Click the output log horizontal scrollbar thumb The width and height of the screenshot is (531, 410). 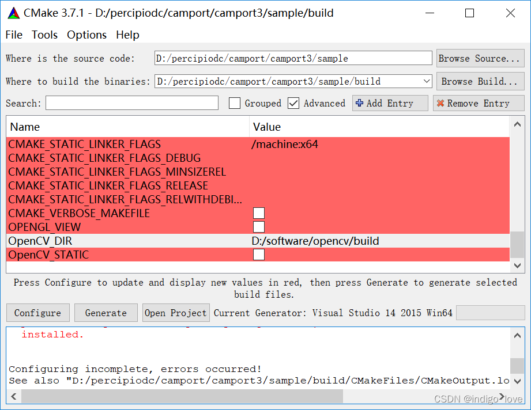click(x=182, y=396)
